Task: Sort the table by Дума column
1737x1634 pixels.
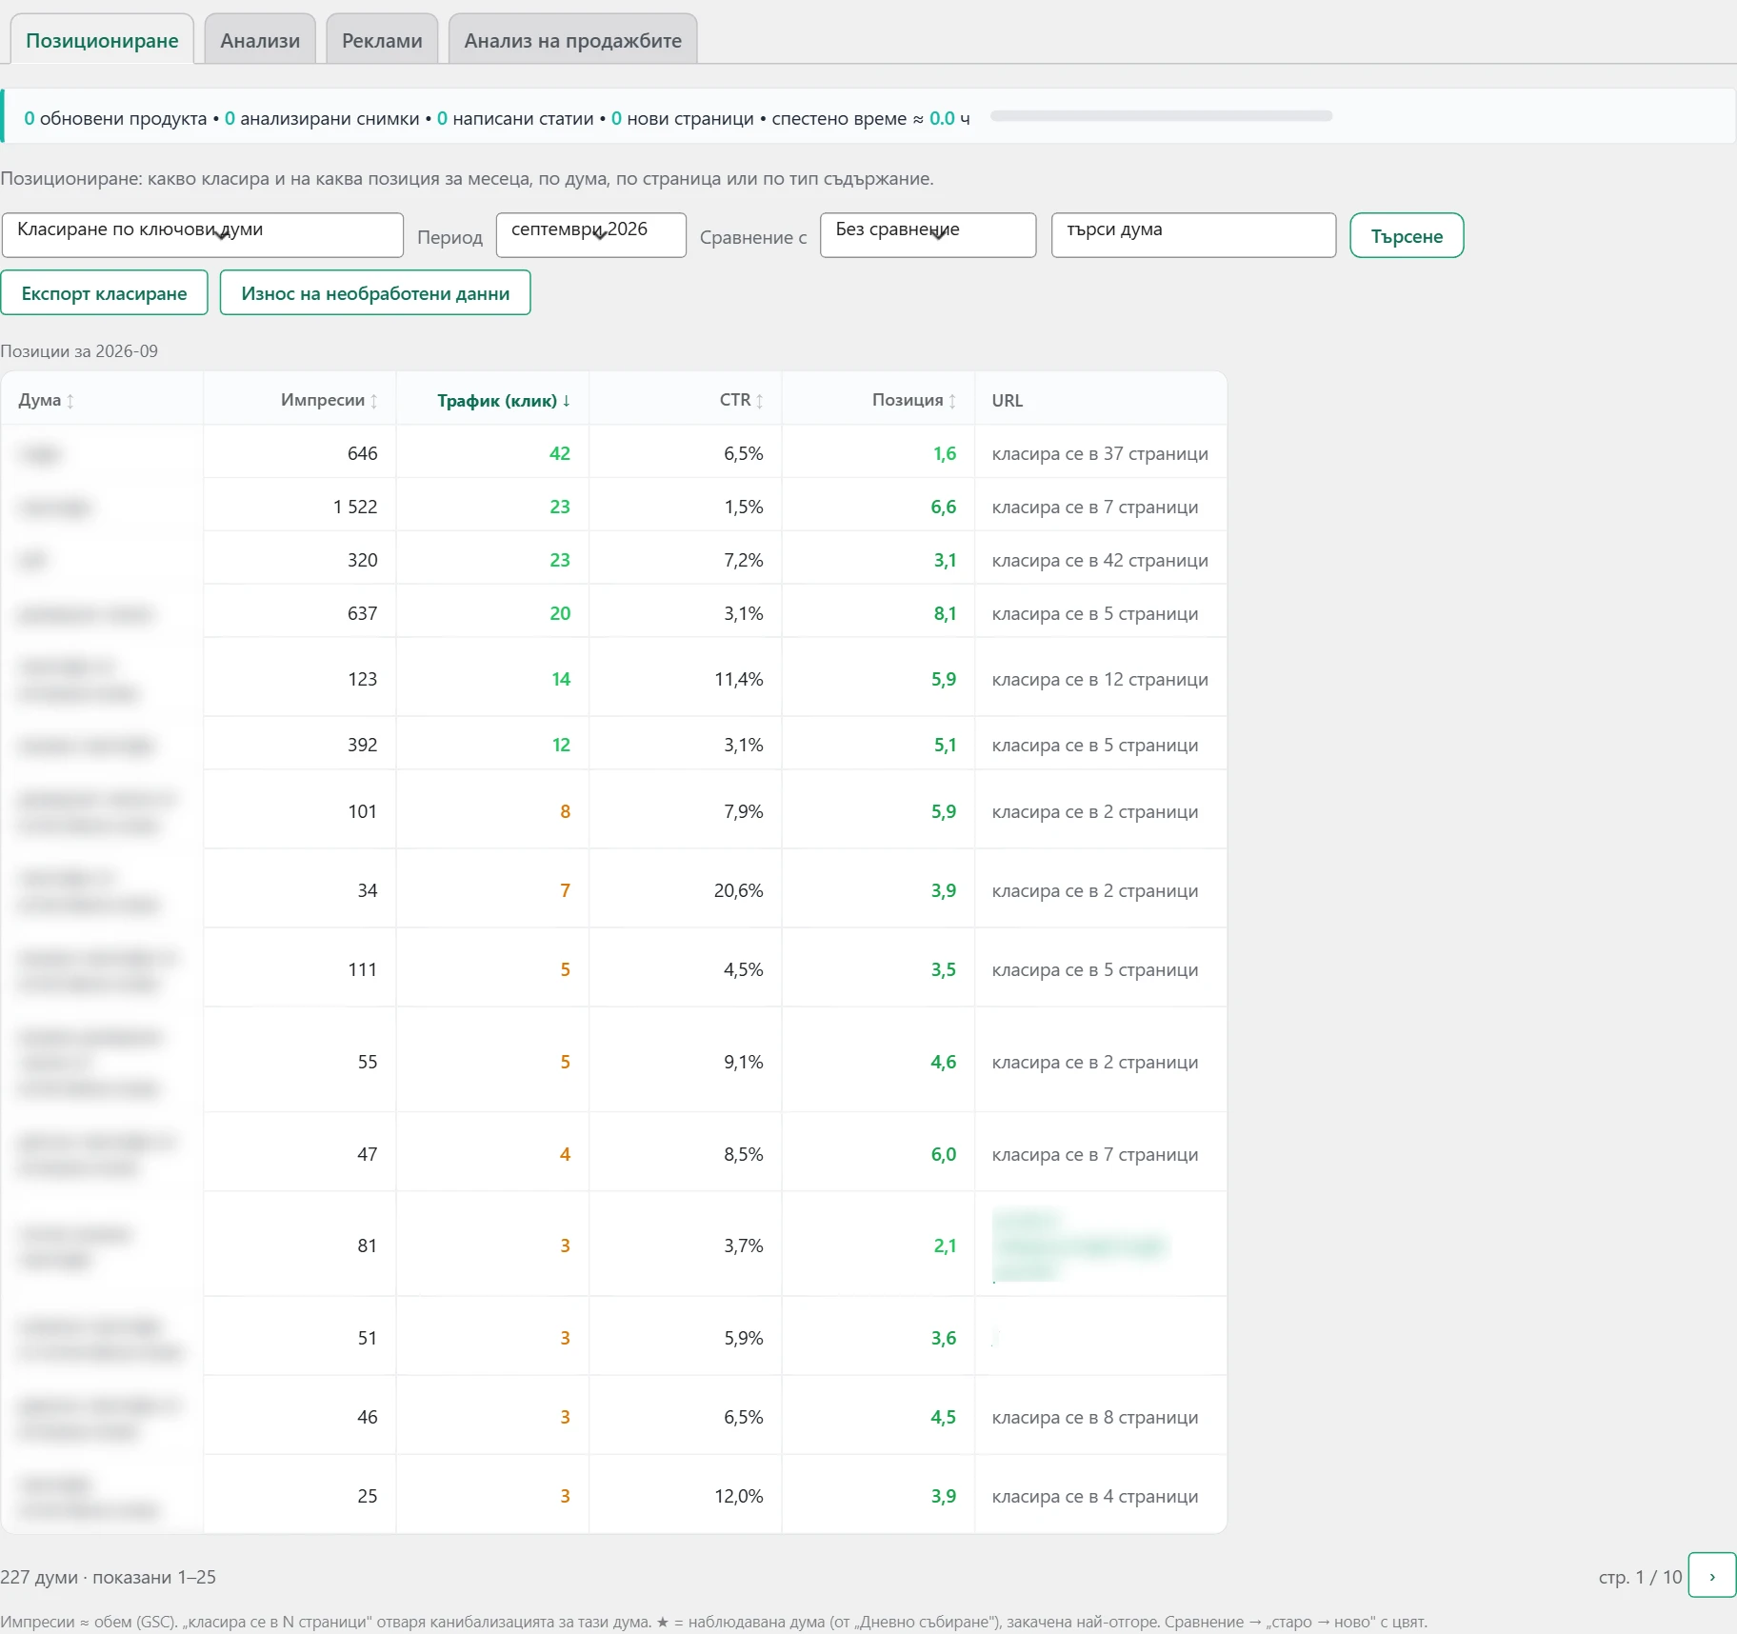Action: pos(46,400)
